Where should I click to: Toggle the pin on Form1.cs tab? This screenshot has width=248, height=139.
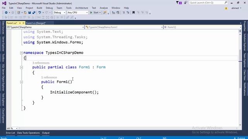20,23
